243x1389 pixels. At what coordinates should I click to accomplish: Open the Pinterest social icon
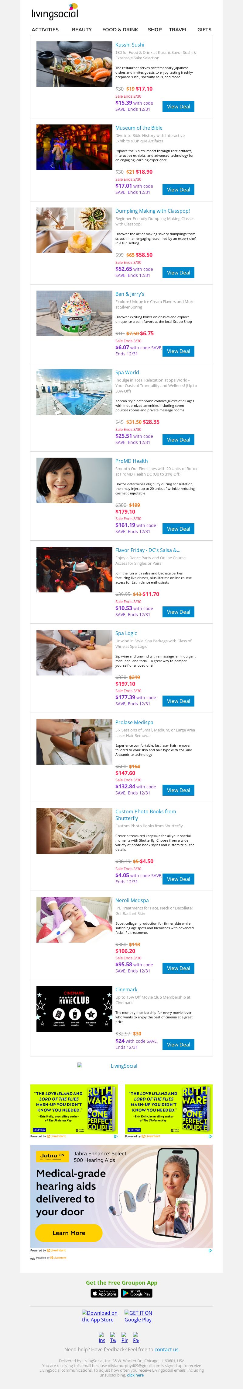point(125,1337)
